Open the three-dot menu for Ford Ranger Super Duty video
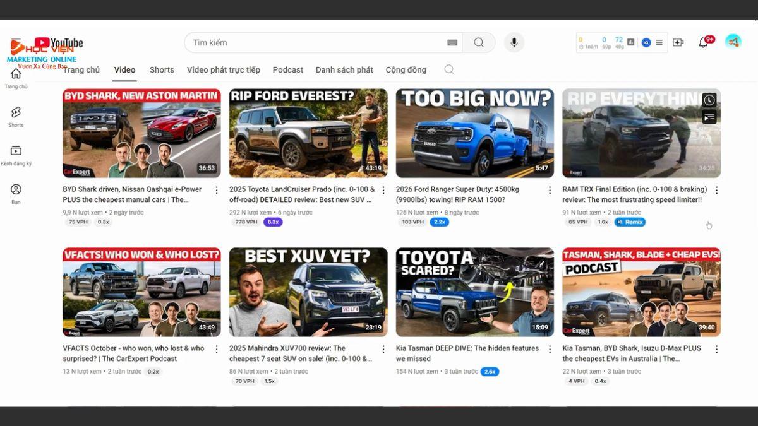The image size is (758, 426). (550, 190)
